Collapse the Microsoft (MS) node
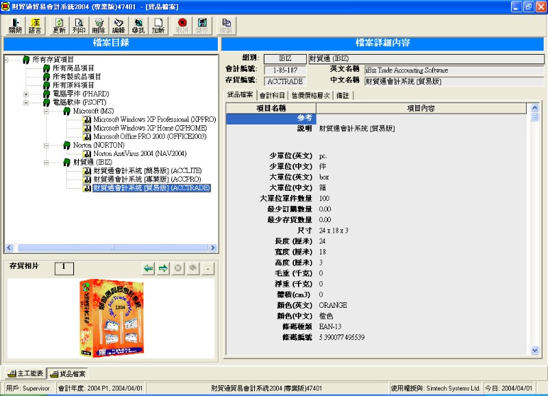548x396 pixels. (46, 111)
